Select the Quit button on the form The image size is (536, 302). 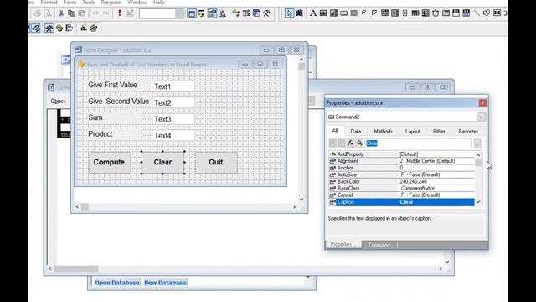(216, 162)
